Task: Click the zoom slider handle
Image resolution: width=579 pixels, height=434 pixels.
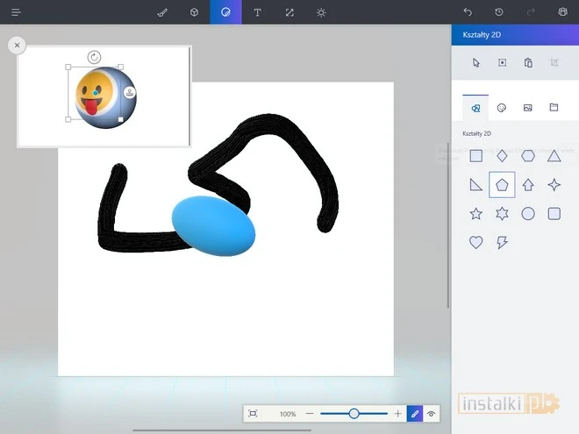Action: (x=354, y=413)
